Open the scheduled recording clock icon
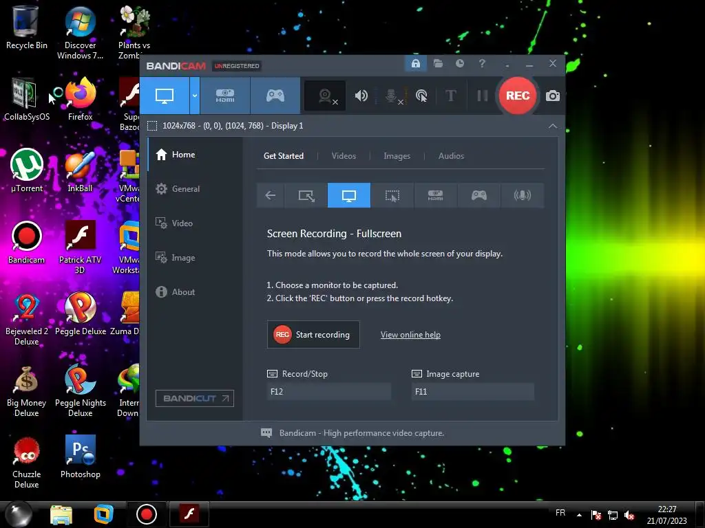 click(459, 63)
